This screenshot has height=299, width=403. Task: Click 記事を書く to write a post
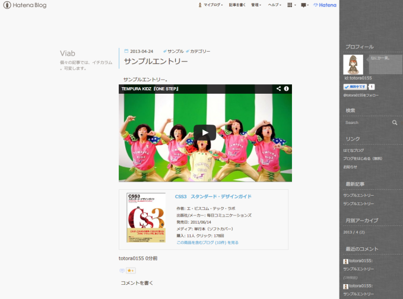(237, 5)
